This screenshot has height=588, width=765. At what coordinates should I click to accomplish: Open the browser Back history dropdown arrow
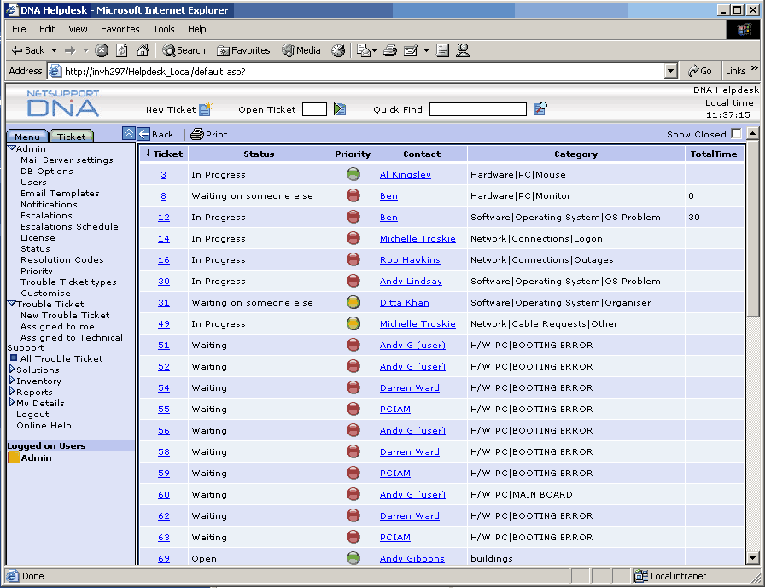tap(54, 50)
